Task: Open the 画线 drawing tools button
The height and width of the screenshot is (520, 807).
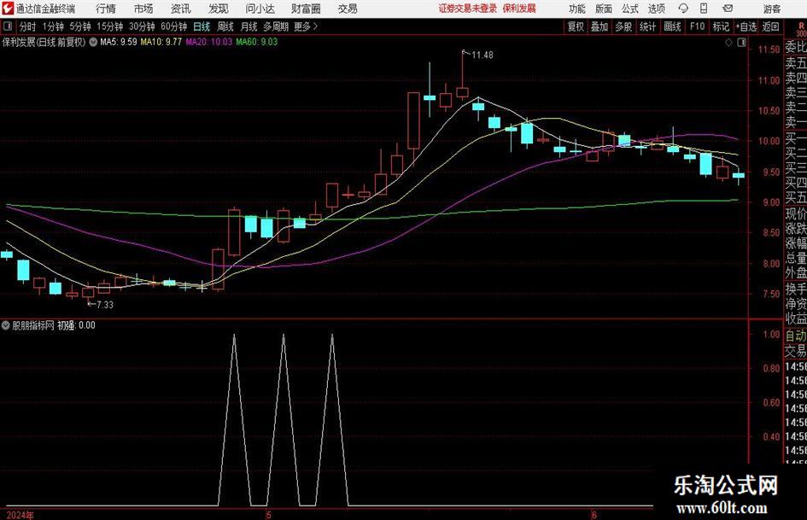Action: [672, 26]
